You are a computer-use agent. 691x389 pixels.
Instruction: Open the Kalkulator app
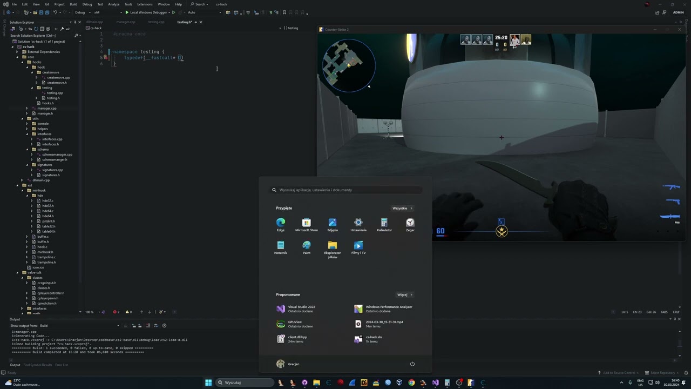(384, 225)
